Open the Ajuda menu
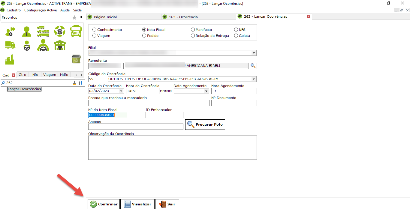Image resolution: width=410 pixels, height=209 pixels. pyautogui.click(x=65, y=10)
